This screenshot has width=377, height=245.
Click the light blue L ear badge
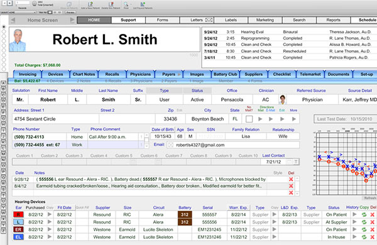(18, 222)
